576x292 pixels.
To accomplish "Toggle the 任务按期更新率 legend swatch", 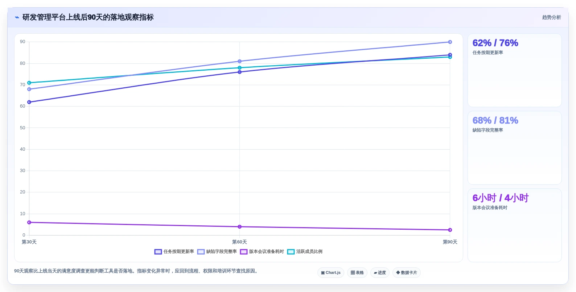I will coord(158,252).
